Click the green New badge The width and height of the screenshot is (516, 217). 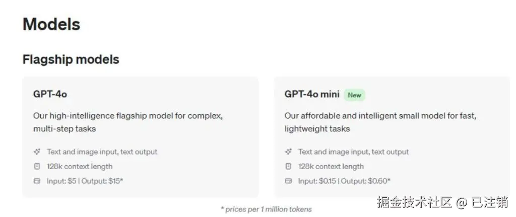(x=354, y=95)
